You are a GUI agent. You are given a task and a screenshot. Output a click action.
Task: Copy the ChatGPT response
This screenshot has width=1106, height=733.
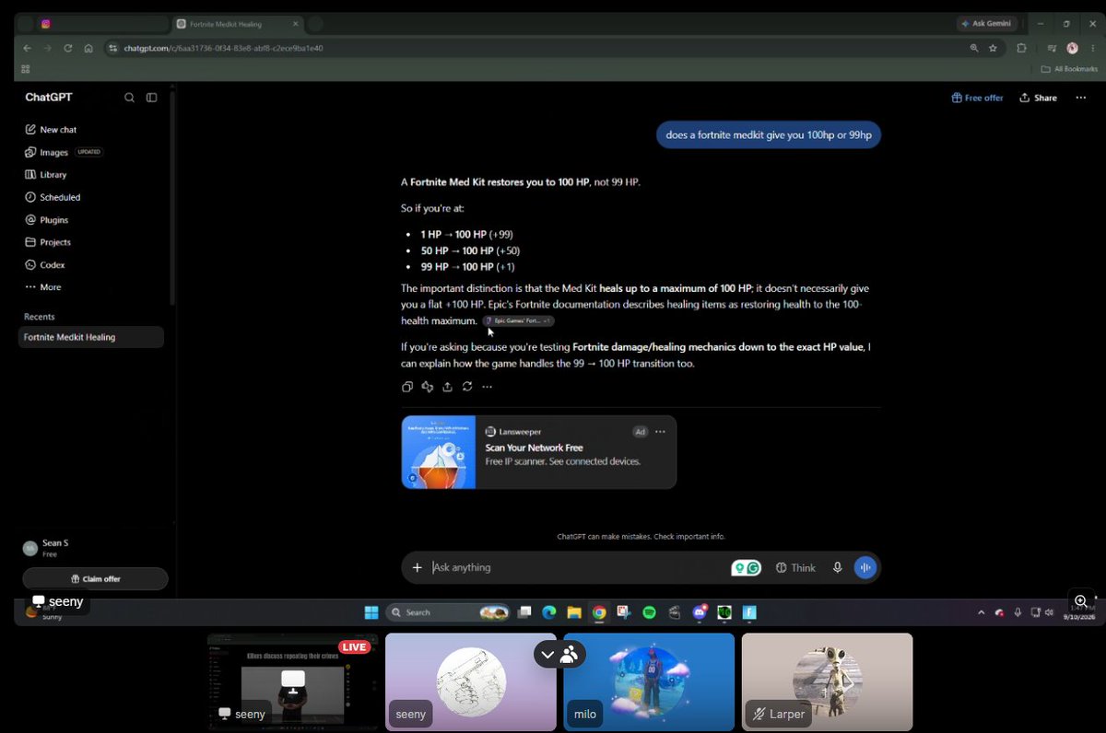coord(407,387)
